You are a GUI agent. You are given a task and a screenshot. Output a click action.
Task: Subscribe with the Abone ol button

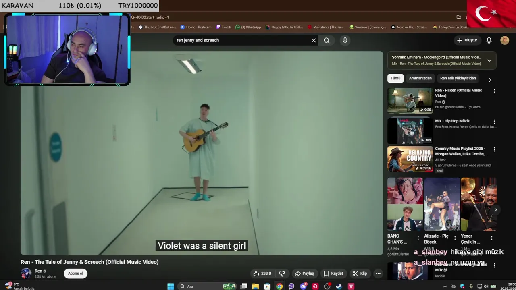click(x=75, y=273)
